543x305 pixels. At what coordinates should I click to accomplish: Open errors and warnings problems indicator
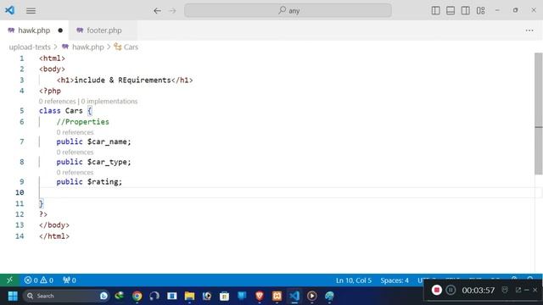click(39, 280)
